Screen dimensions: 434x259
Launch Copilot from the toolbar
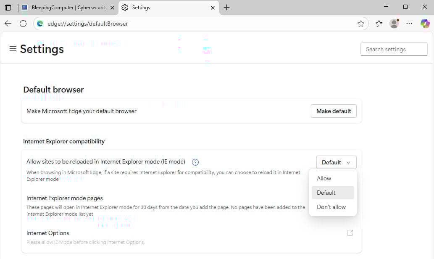[425, 24]
